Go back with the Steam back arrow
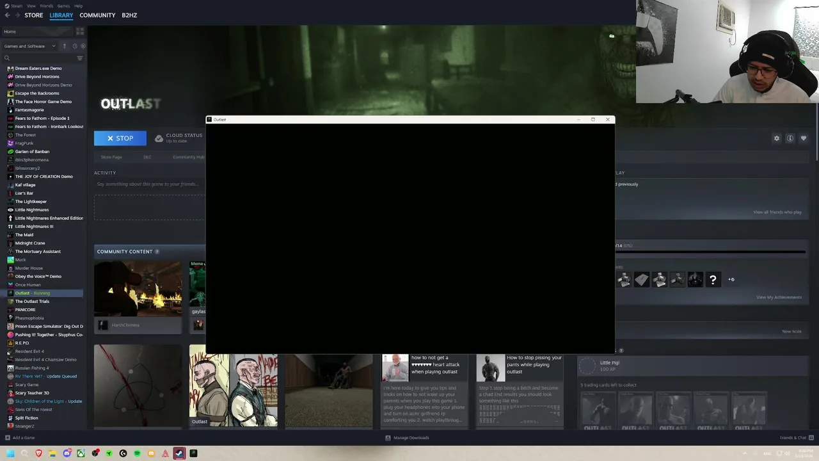 pos(7,15)
